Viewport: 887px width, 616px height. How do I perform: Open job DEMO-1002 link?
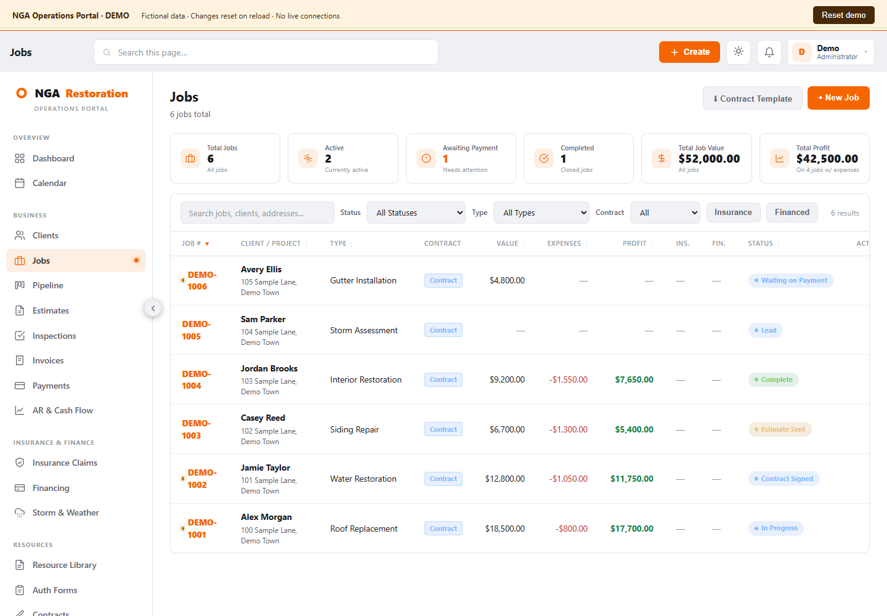[202, 479]
